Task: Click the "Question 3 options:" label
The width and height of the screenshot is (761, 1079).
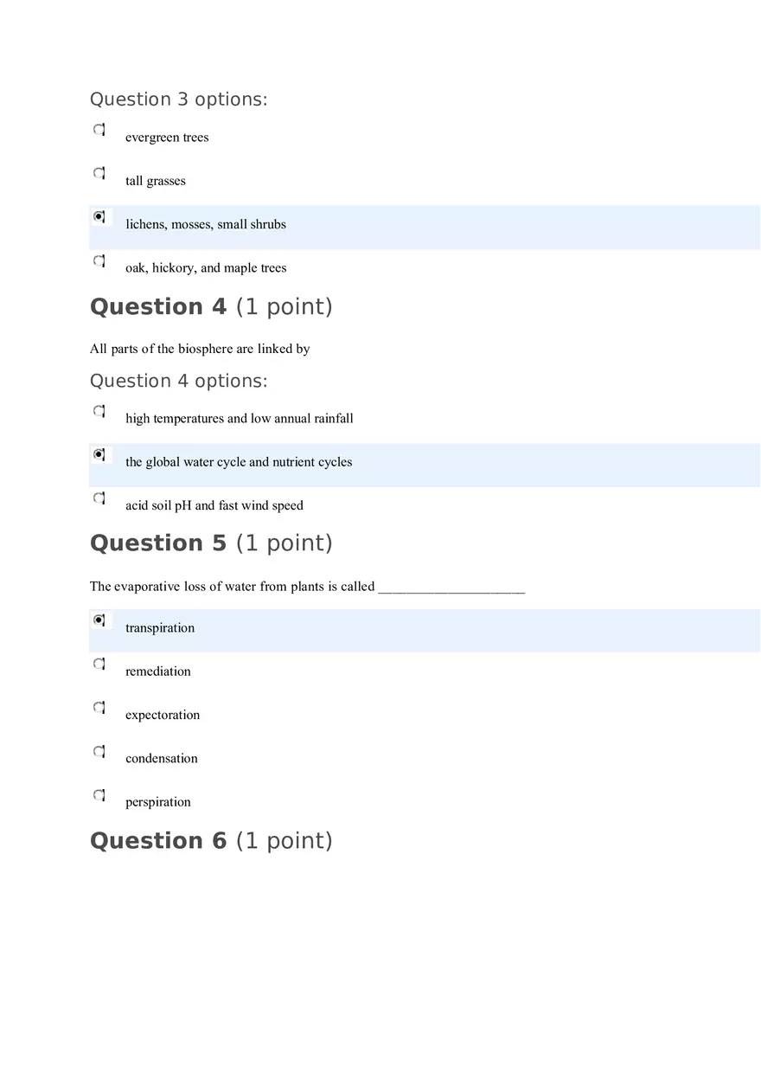Action: (179, 100)
